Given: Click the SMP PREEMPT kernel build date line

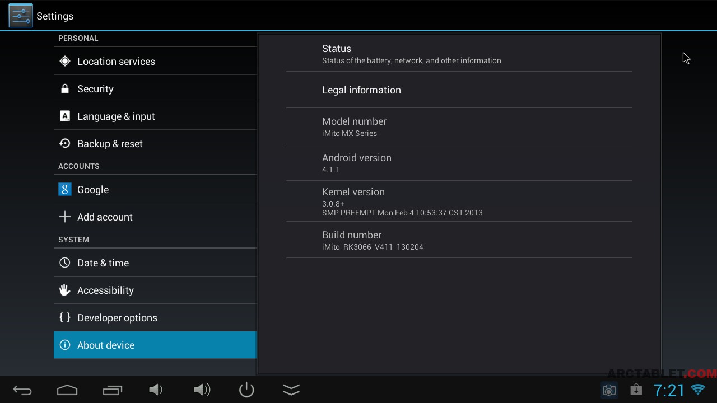Looking at the screenshot, I should pyautogui.click(x=402, y=213).
